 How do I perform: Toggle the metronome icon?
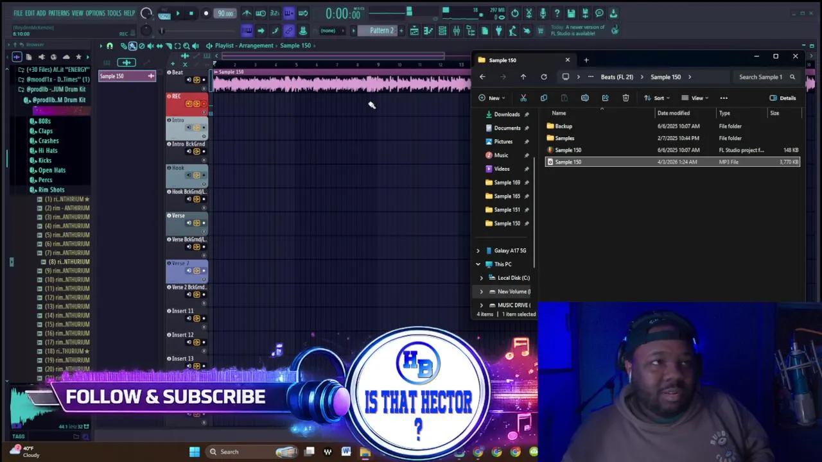[x=247, y=13]
